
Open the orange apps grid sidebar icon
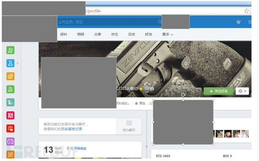[x=11, y=154]
